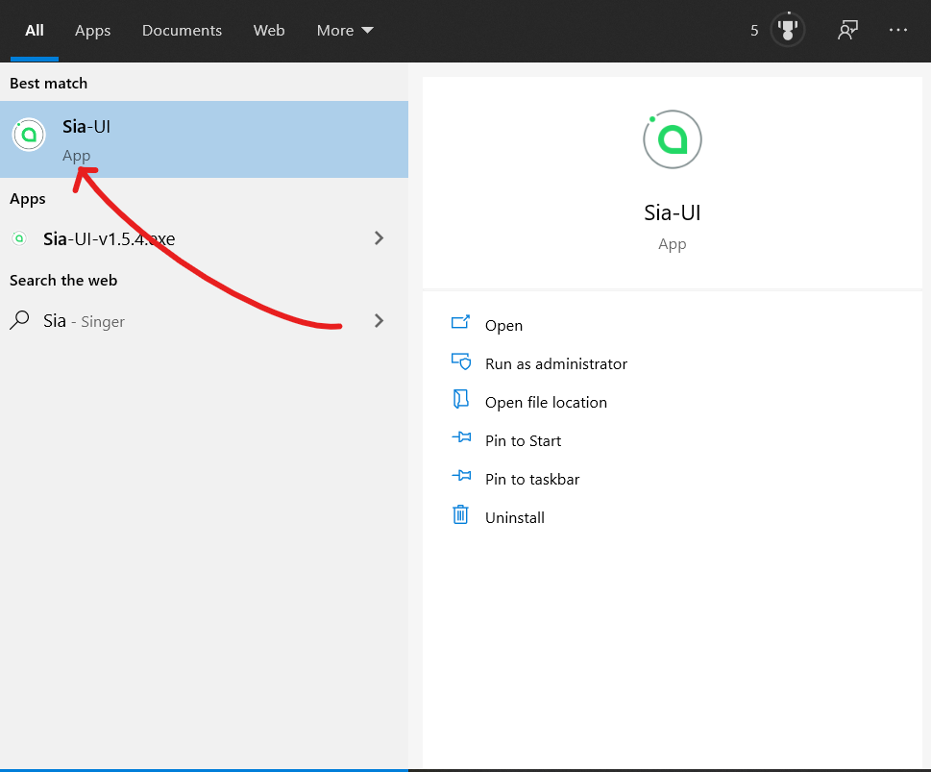This screenshot has height=772, width=931.
Task: Open the feedback person icon
Action: (x=847, y=30)
